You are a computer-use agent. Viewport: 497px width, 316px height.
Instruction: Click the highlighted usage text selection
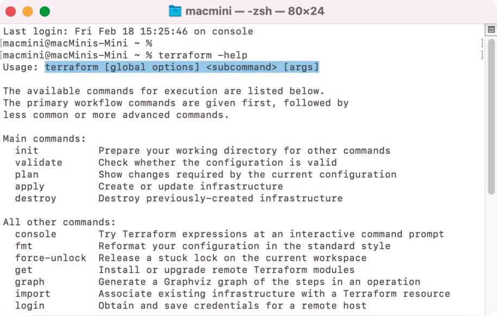(182, 67)
